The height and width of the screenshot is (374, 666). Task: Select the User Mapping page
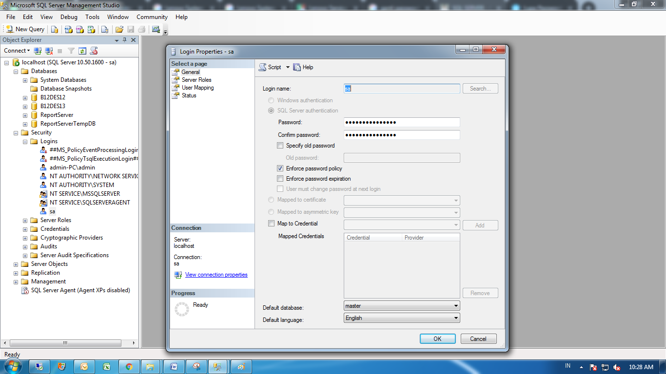pos(197,88)
